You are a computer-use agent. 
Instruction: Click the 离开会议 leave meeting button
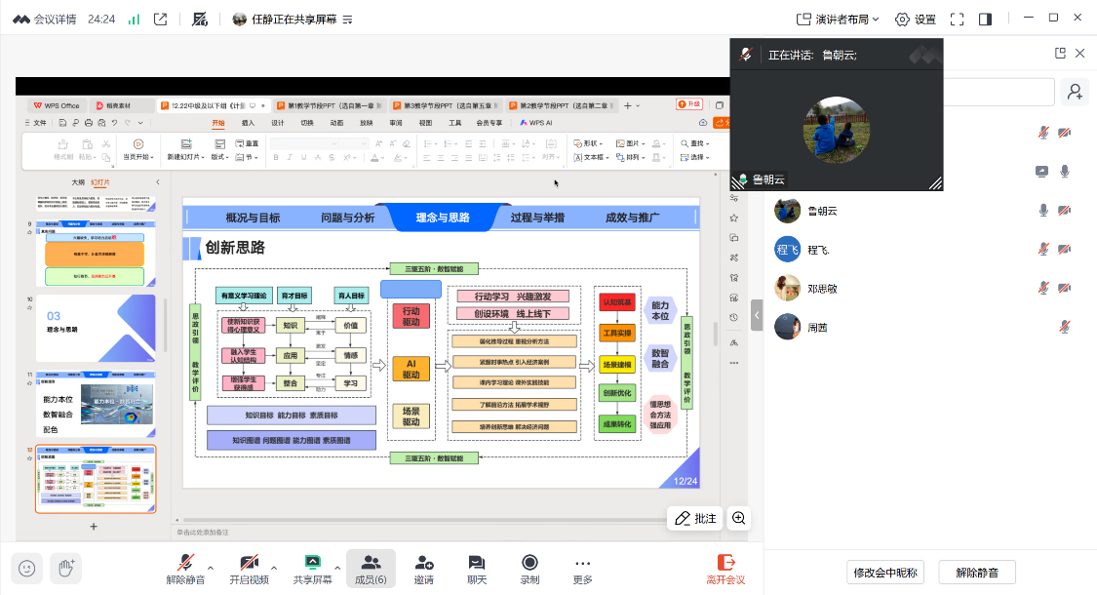[725, 569]
